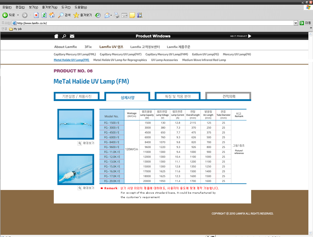Click the magnifier search icon in black bar

(64, 36)
